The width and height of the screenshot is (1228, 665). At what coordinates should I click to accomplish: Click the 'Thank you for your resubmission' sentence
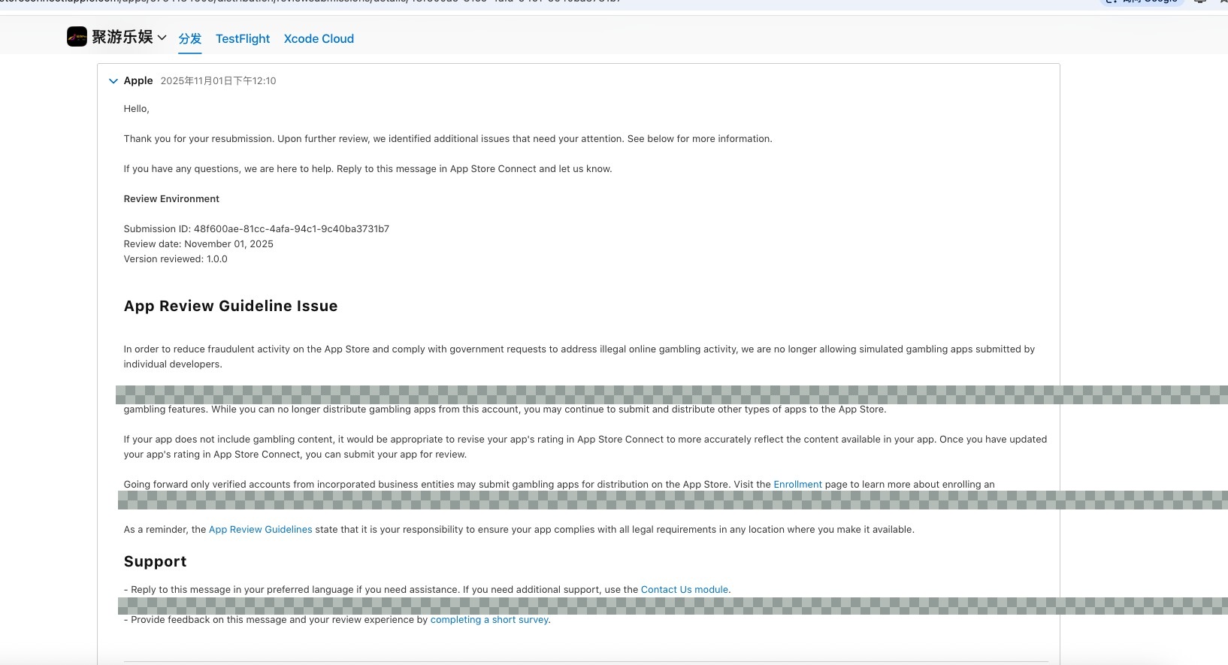[x=448, y=139]
